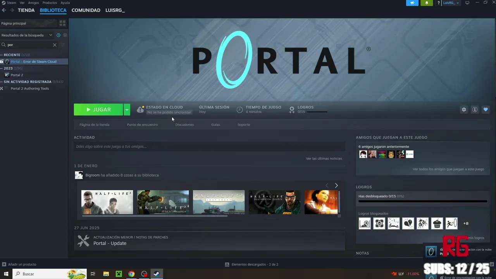Open LuisRG_ account dropdown

point(451,3)
